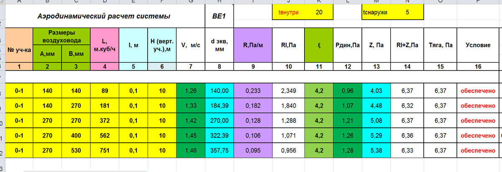
Task: Select the airflow cell 751
Action: click(105, 151)
